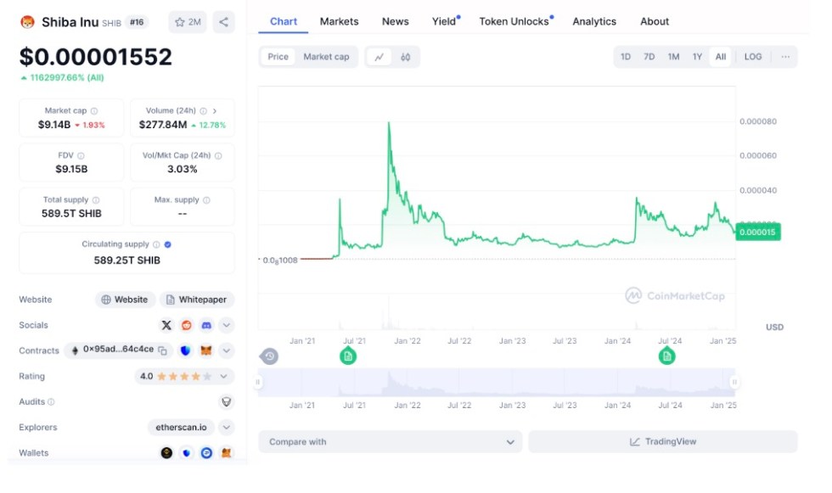Screen dimensions: 832x493
Task: Click the share icon beside Shiba Inu
Action: 223,22
